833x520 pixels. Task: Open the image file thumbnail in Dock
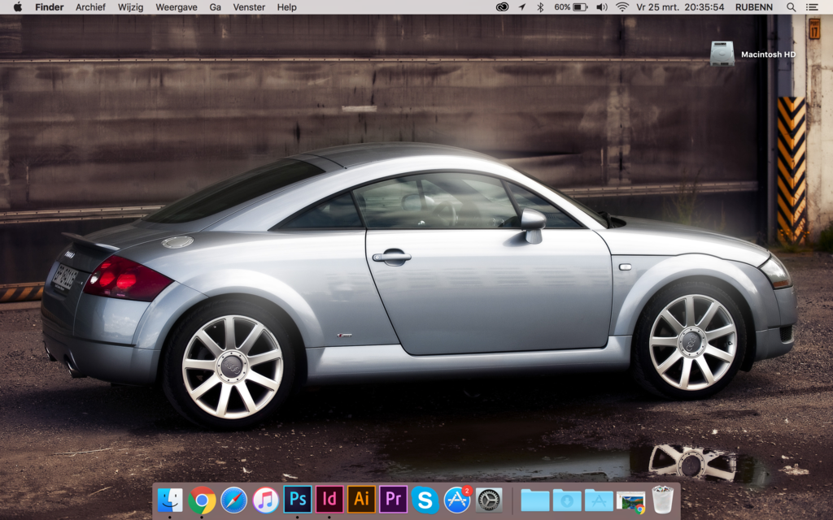(630, 502)
